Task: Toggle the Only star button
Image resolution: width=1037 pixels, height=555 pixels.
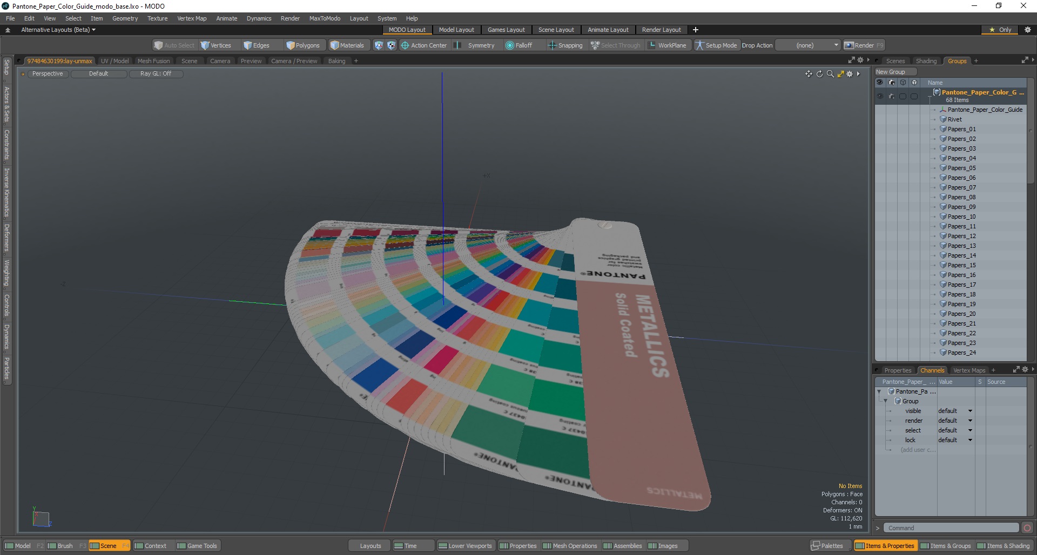Action: tap(1000, 30)
